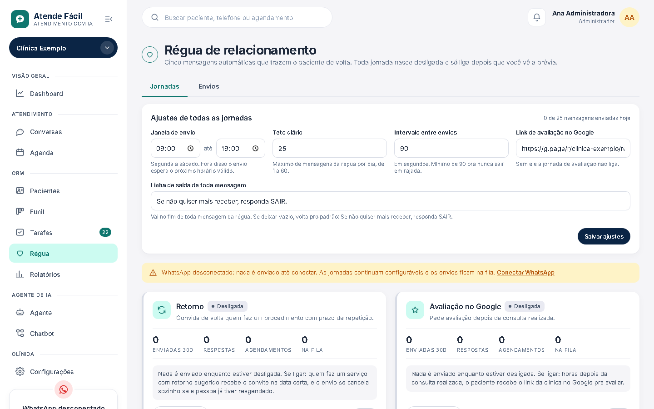Switch to the Envios tab
This screenshot has width=654, height=409.
[x=209, y=86]
